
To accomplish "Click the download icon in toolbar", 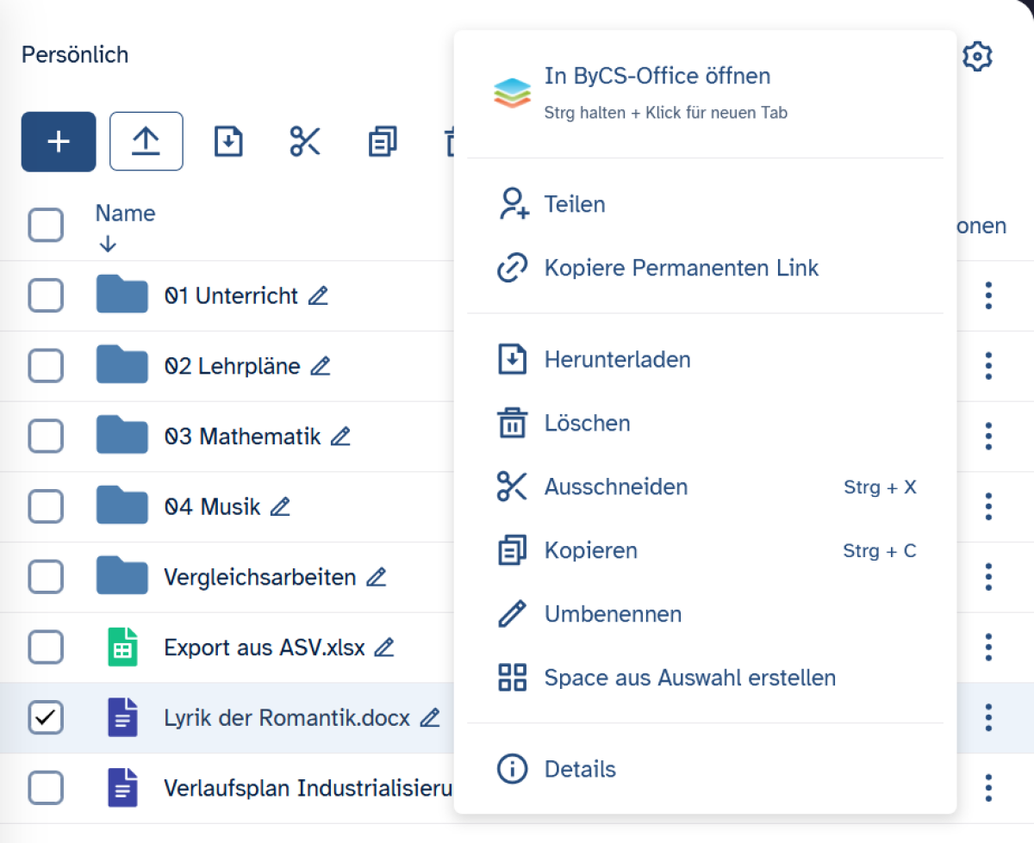I will 228,141.
